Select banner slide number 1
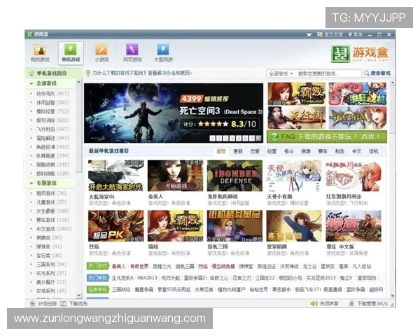 pos(213,139)
